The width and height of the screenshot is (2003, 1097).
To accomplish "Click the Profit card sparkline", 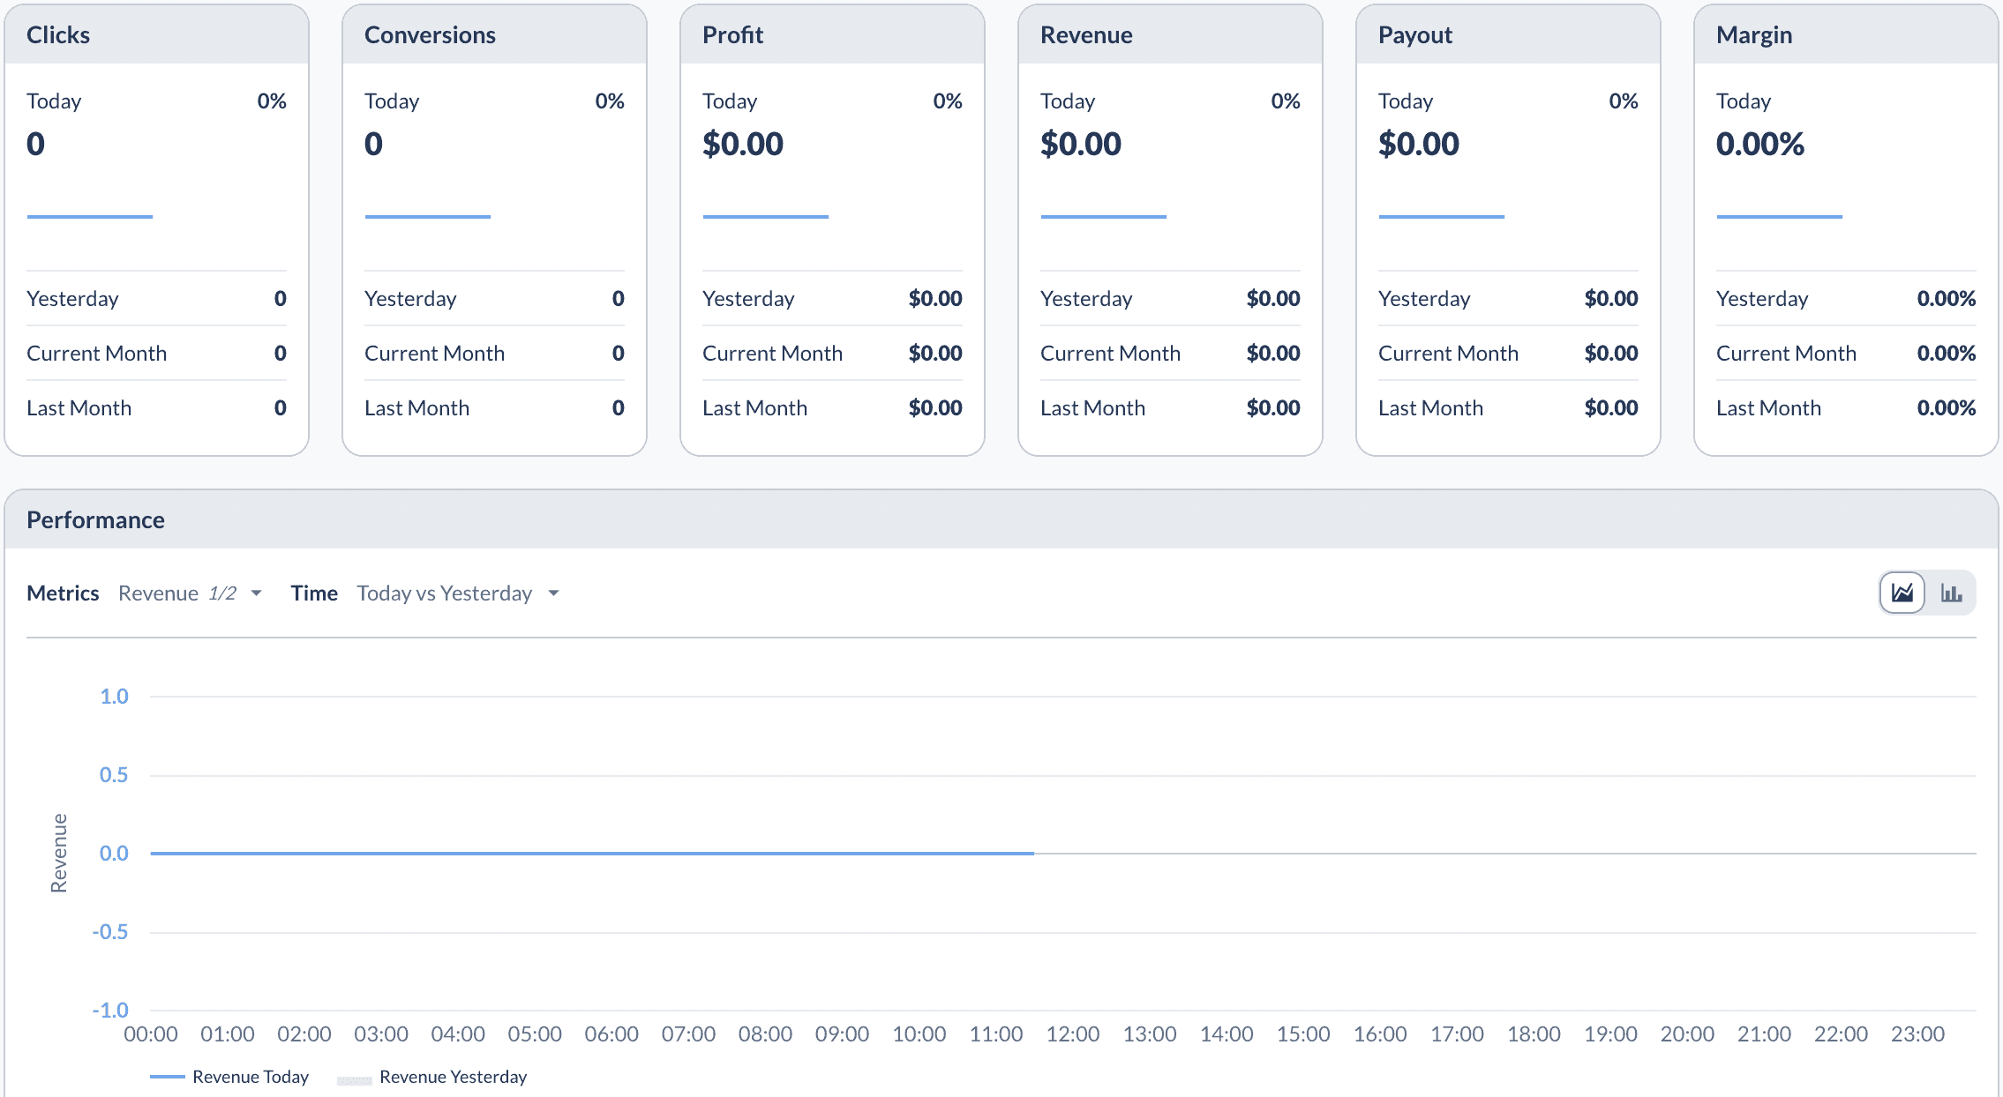I will click(765, 216).
